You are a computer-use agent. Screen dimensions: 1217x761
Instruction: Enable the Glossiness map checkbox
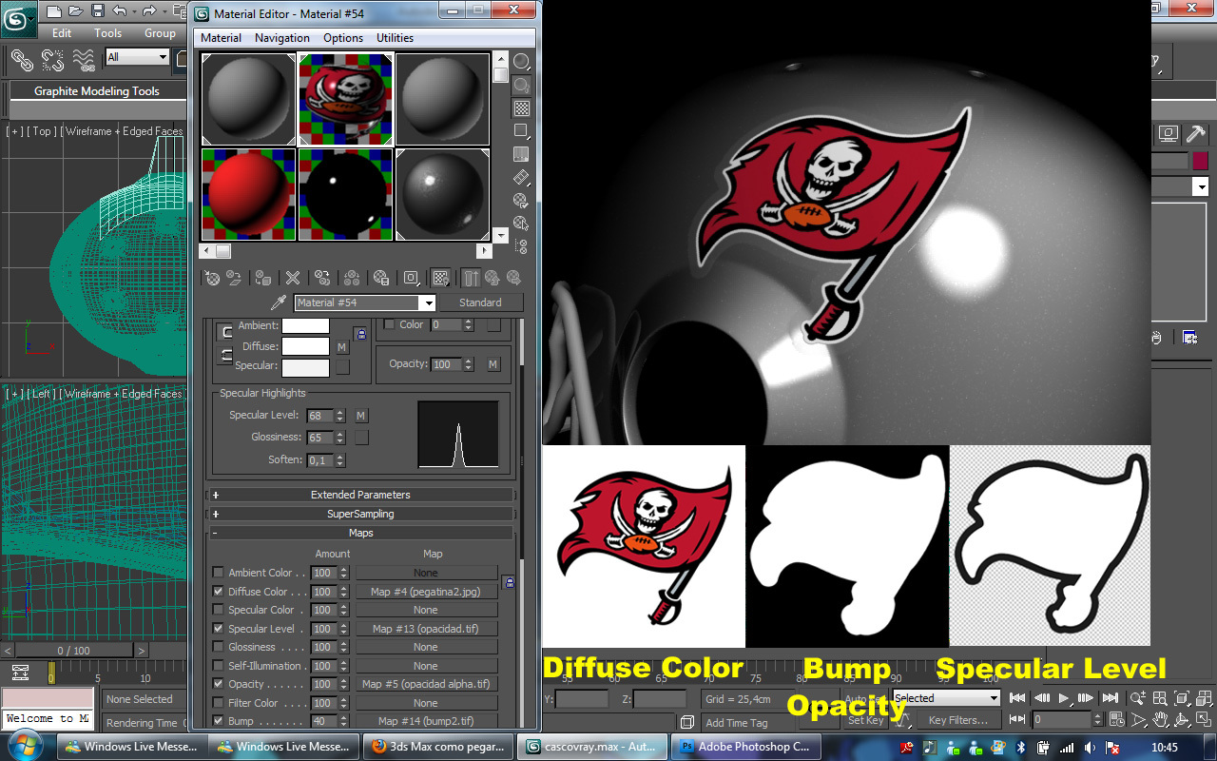219,647
